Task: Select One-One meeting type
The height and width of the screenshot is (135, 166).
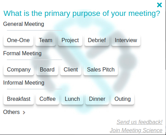Action: [18, 40]
